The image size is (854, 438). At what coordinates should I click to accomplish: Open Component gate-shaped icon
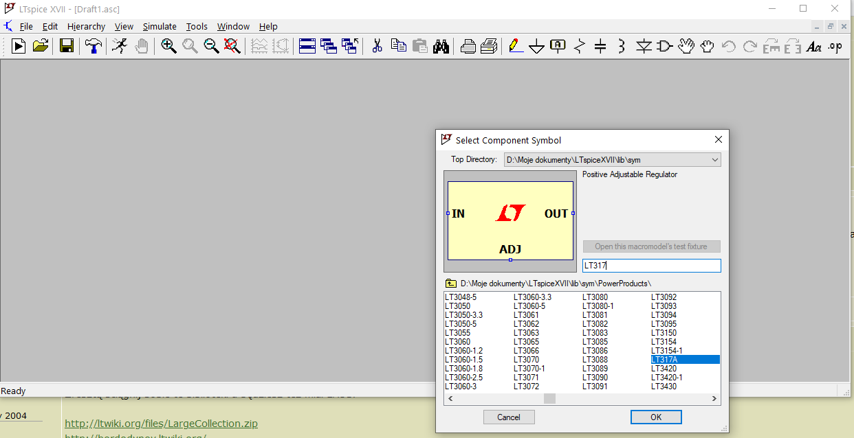665,46
